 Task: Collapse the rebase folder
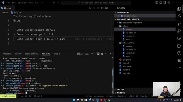tap(145, 26)
